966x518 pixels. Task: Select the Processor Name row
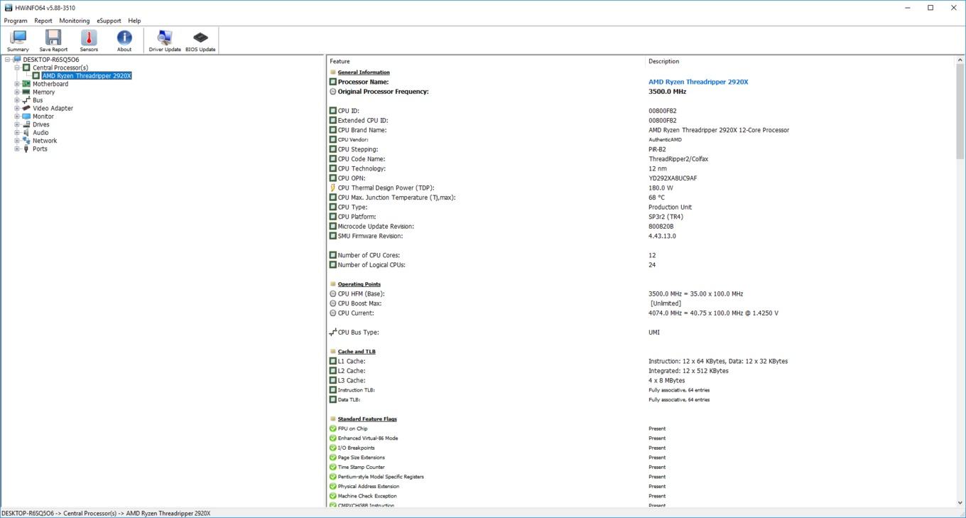pos(641,82)
